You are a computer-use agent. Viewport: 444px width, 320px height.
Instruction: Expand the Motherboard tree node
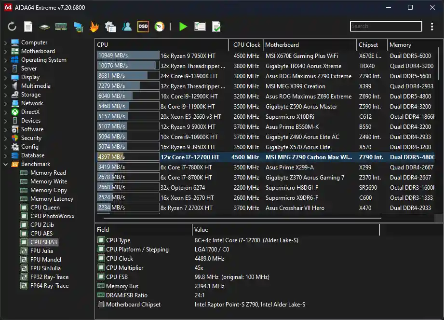click(x=6, y=51)
